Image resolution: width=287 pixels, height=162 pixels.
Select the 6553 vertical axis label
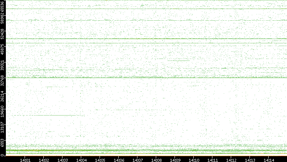click(x=2, y=142)
